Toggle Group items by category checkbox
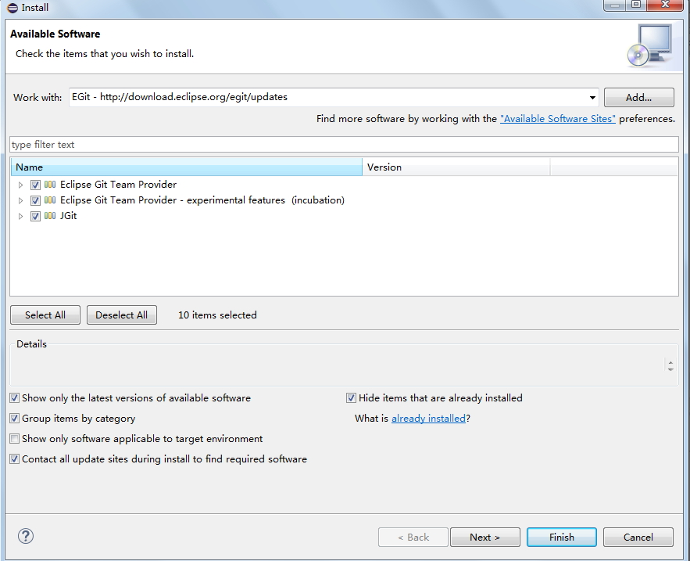This screenshot has height=561, width=690. pyautogui.click(x=15, y=419)
